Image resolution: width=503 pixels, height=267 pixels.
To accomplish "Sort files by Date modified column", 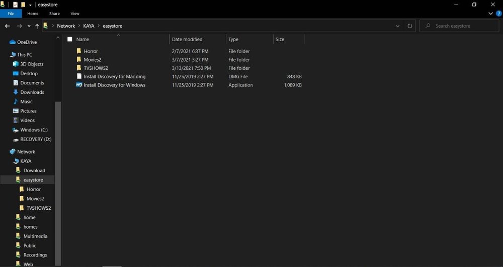I will [187, 39].
